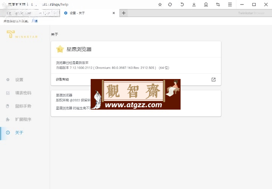This screenshot has height=189, width=272.
Task: Click the form icon beside 填表密码
Action: tap(8, 93)
